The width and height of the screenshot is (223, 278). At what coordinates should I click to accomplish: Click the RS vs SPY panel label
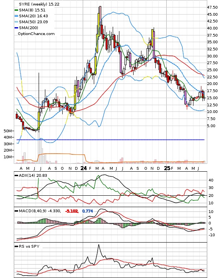[x=29, y=246]
